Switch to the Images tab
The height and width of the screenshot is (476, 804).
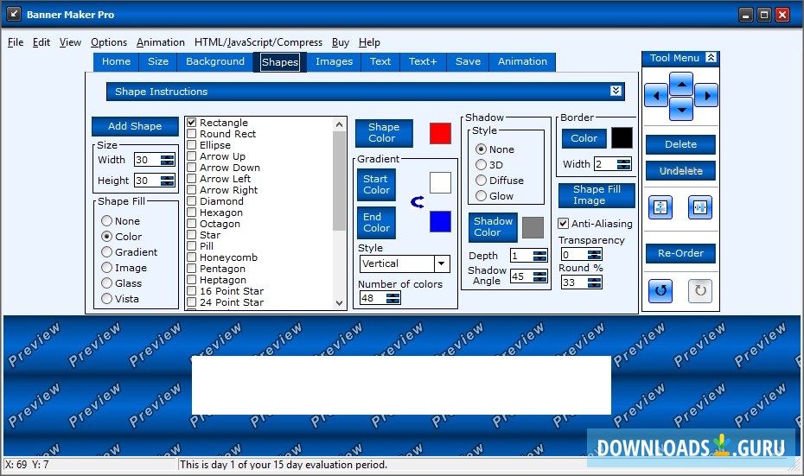pyautogui.click(x=334, y=61)
